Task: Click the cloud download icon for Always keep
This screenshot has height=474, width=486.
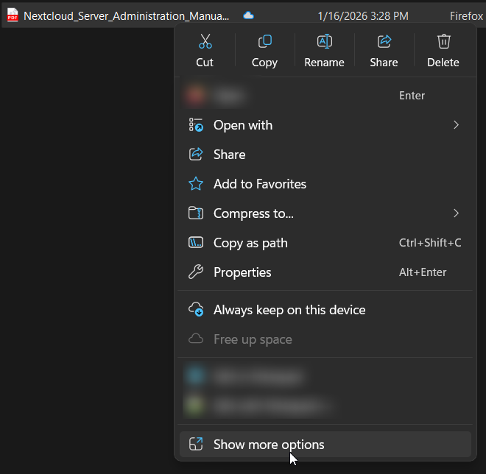Action: [x=196, y=309]
